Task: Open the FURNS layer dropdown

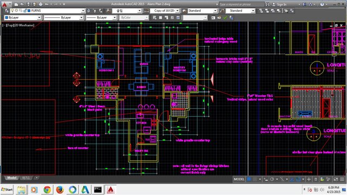Action: click(83, 11)
